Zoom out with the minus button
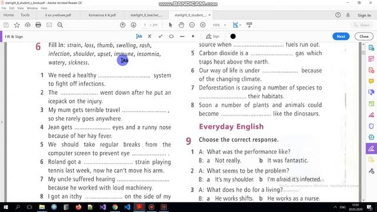 (192, 25)
